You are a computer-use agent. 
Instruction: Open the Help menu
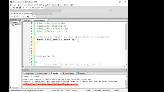tap(72, 5)
